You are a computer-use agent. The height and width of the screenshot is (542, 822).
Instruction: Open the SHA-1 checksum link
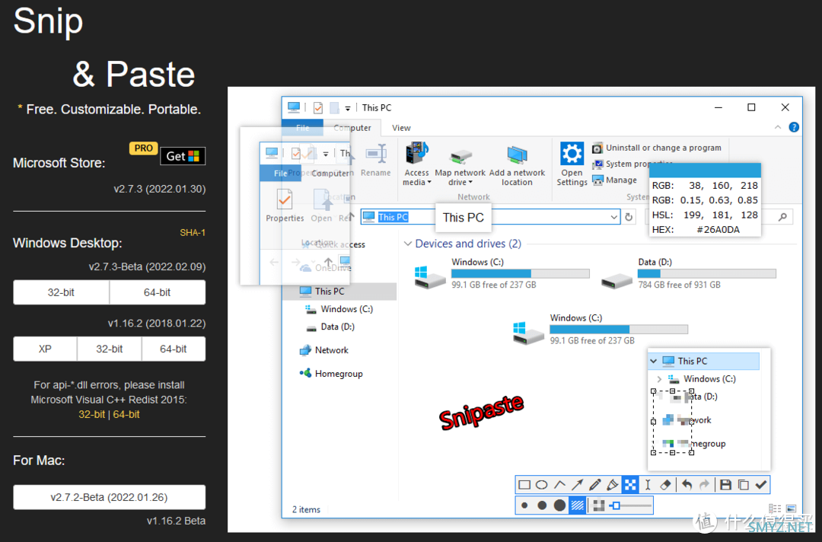point(193,233)
